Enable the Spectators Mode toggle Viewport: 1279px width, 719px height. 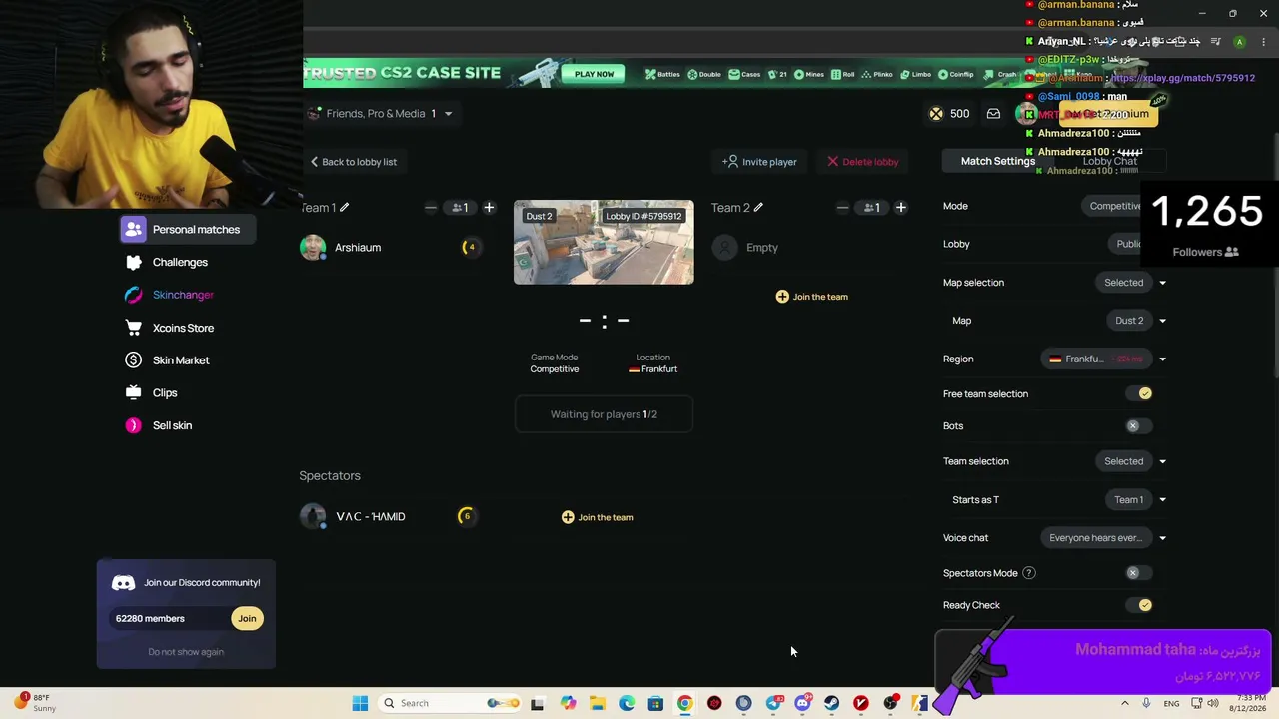[1139, 573]
